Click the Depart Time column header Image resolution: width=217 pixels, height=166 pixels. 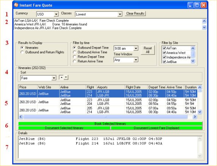point(157,87)
